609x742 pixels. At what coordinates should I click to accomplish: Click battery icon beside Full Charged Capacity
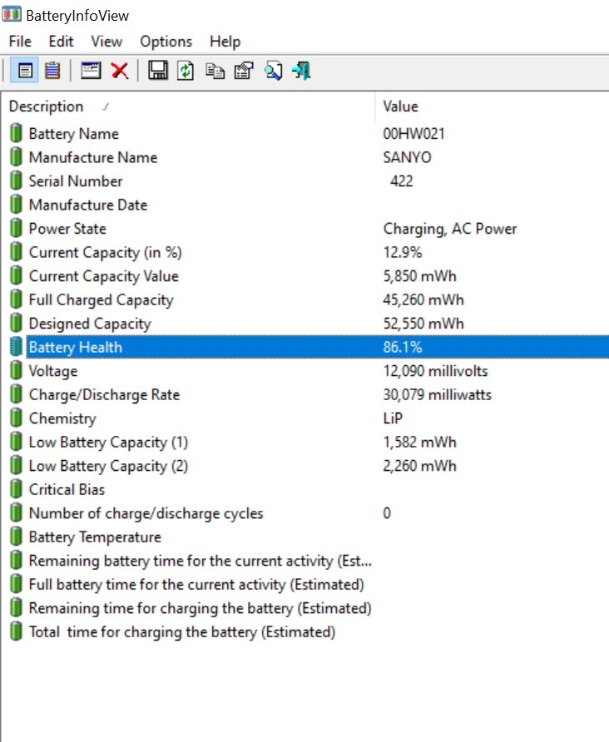tap(16, 299)
